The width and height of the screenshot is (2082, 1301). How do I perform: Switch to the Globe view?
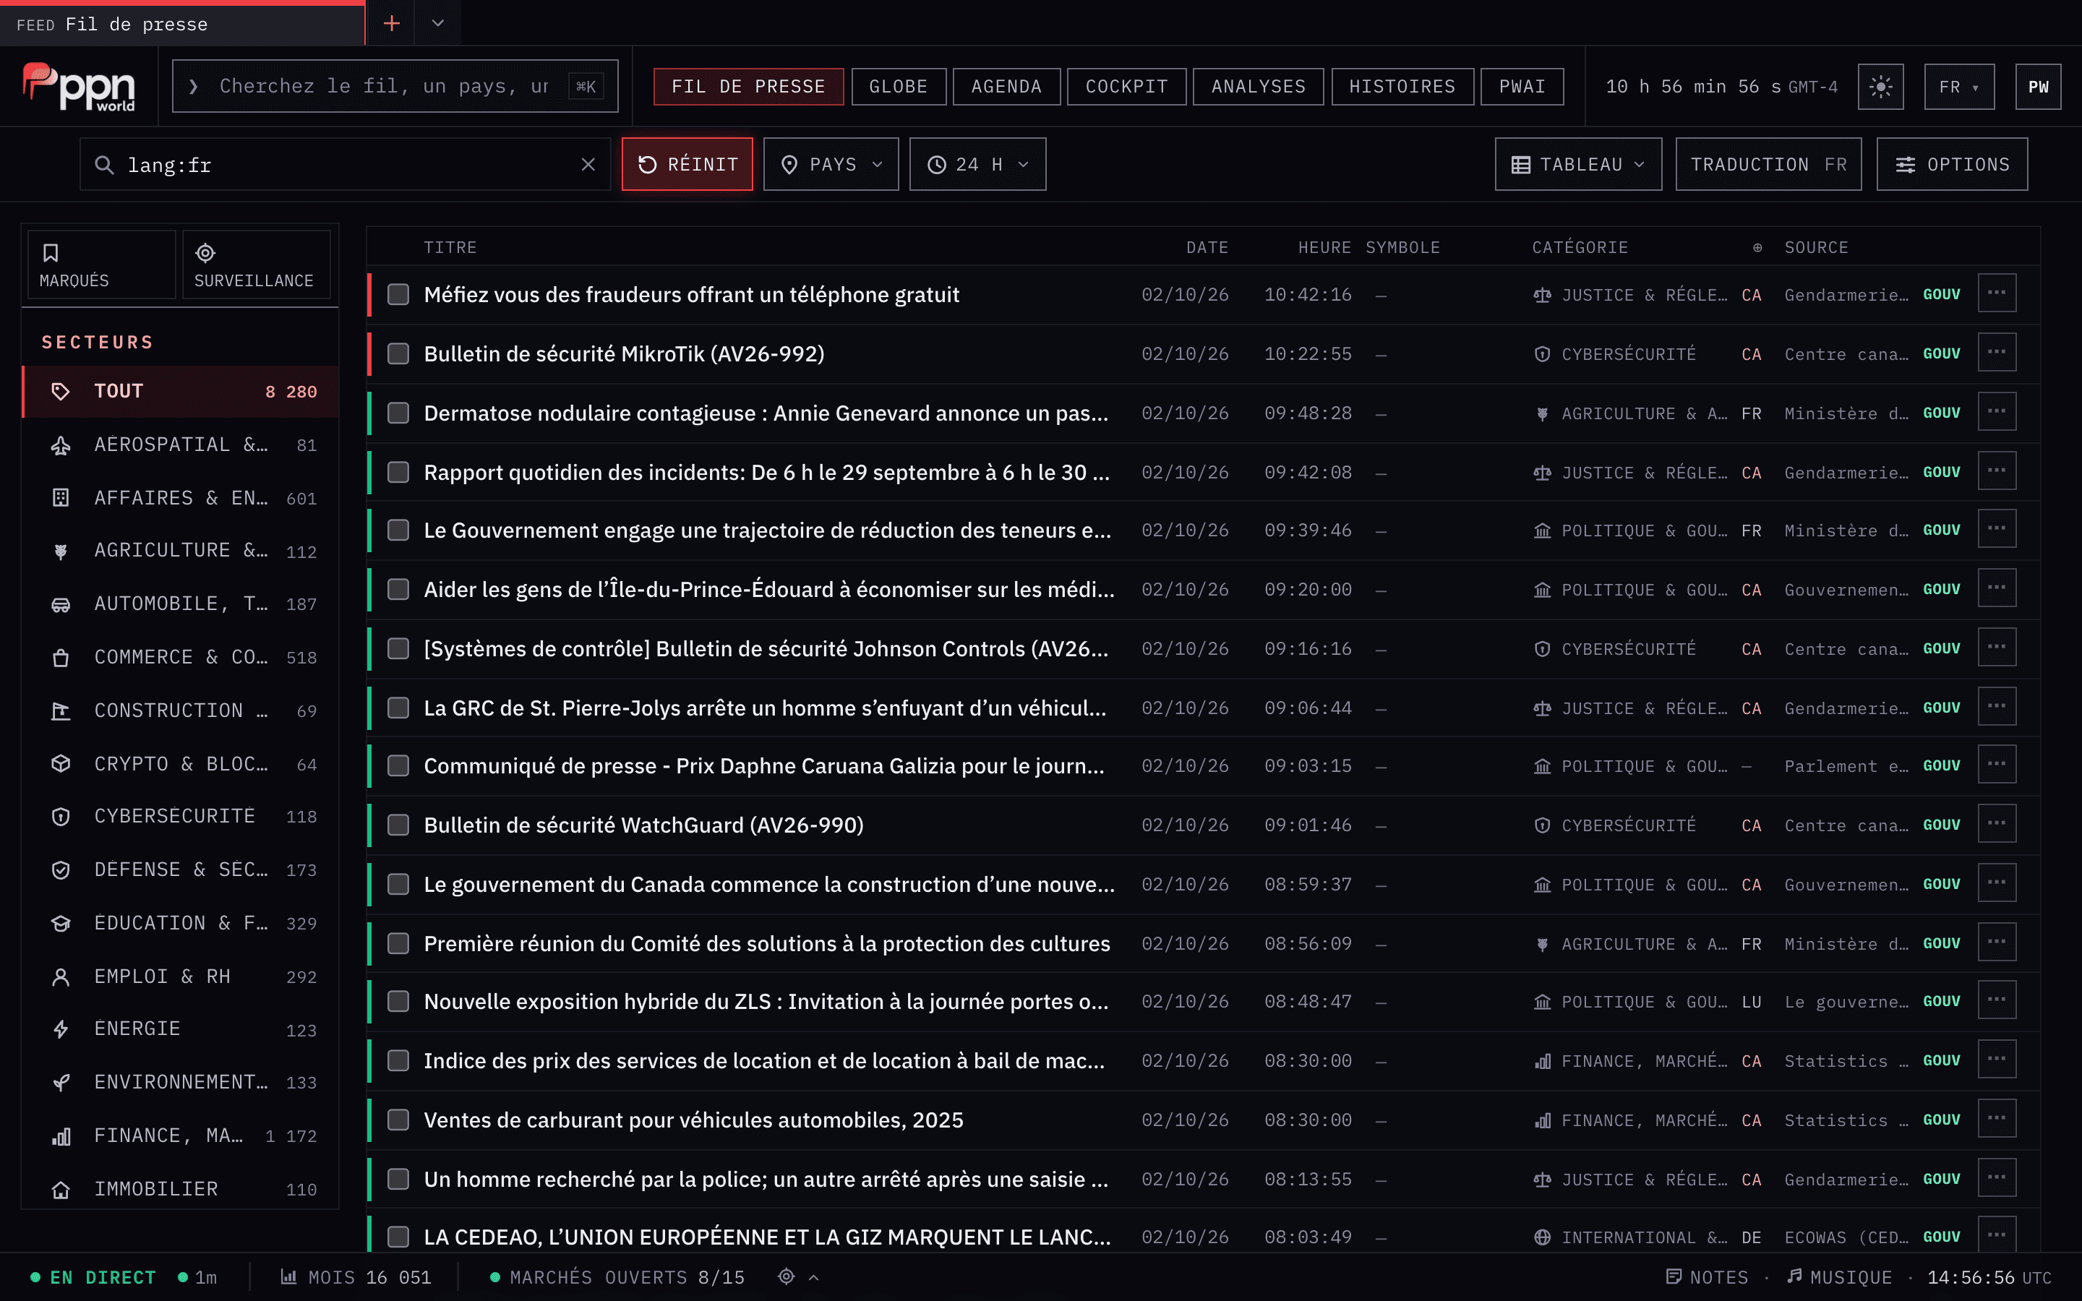pyautogui.click(x=898, y=86)
